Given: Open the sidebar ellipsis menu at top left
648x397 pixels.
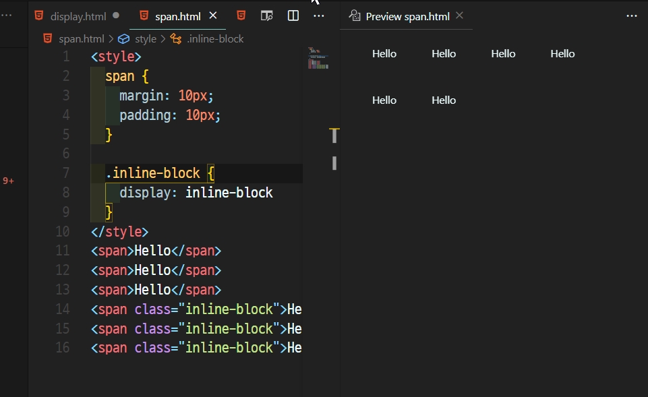Looking at the screenshot, I should 7,16.
